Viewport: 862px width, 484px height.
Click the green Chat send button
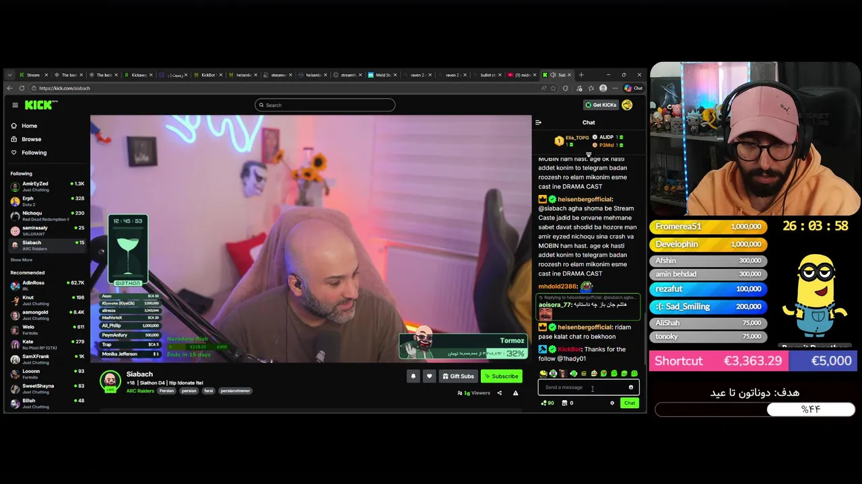point(630,403)
